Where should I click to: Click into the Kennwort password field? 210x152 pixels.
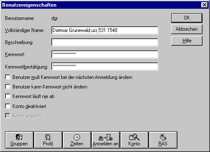pos(105,54)
